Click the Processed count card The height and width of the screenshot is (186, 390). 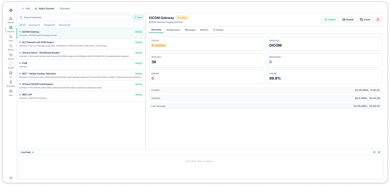pyautogui.click(x=324, y=60)
